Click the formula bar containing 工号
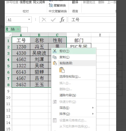 [92, 19]
